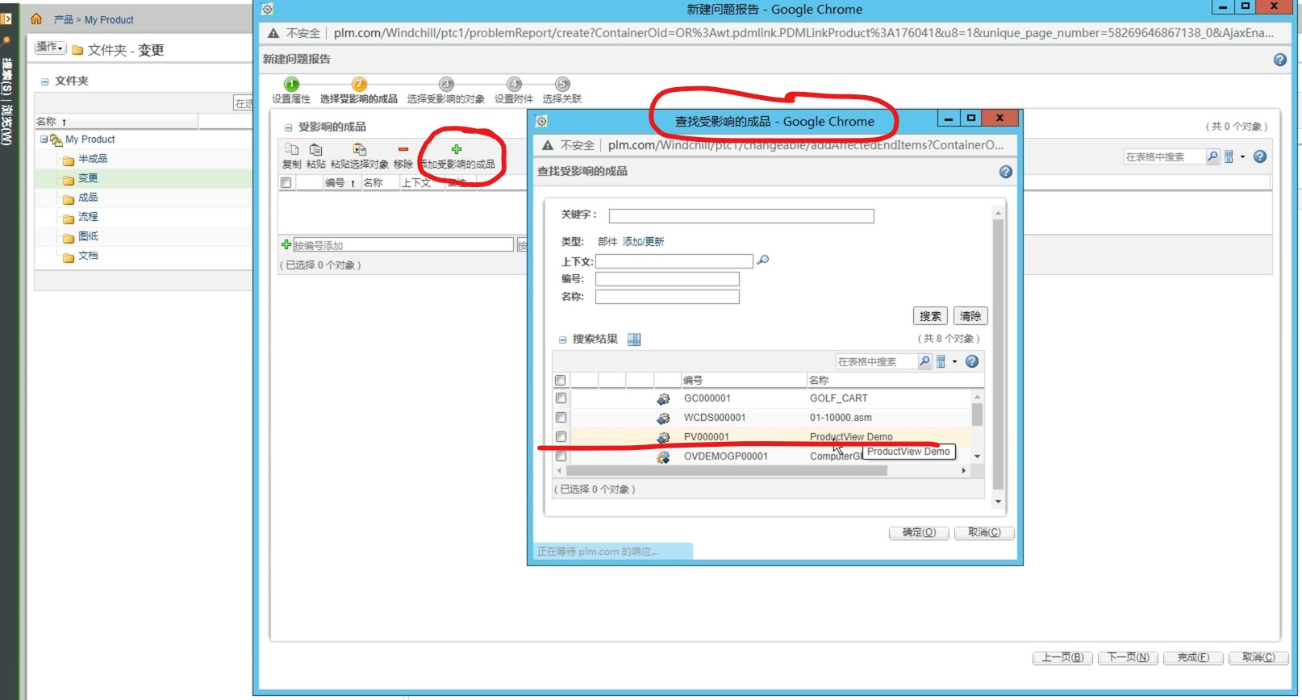The height and width of the screenshot is (700, 1302).
Task: Click the red Remove (移除) icon
Action: (403, 149)
